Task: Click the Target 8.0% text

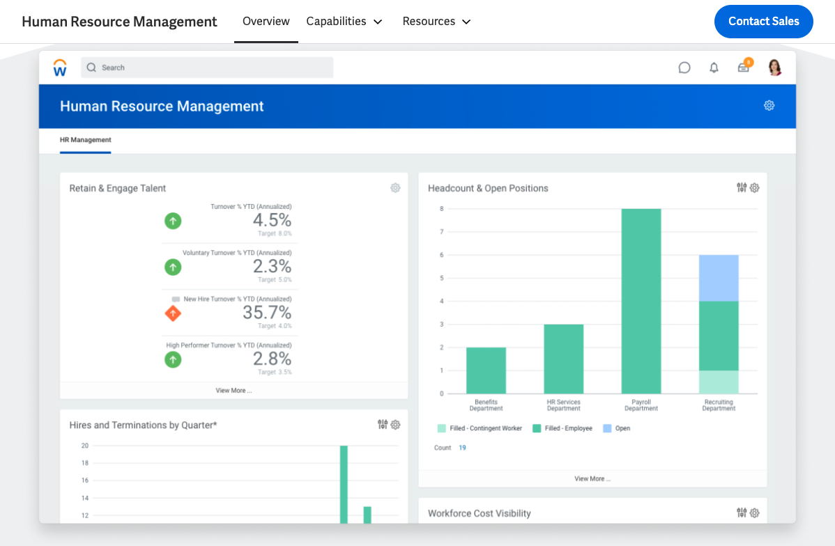Action: click(x=275, y=233)
